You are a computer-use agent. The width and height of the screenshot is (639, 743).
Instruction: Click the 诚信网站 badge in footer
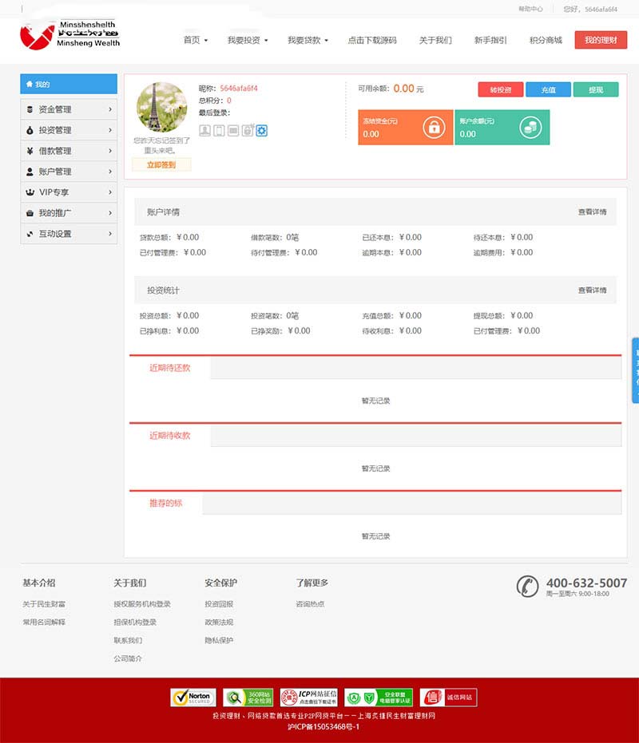click(448, 698)
